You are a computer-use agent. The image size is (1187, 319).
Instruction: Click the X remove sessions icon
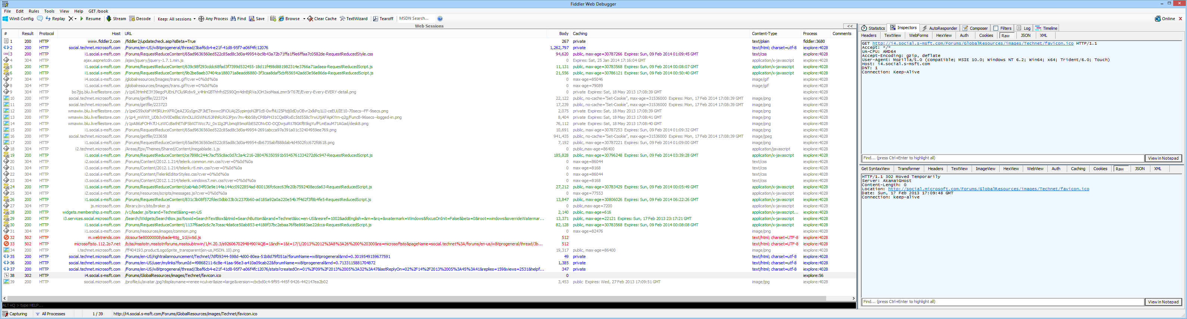tap(71, 19)
